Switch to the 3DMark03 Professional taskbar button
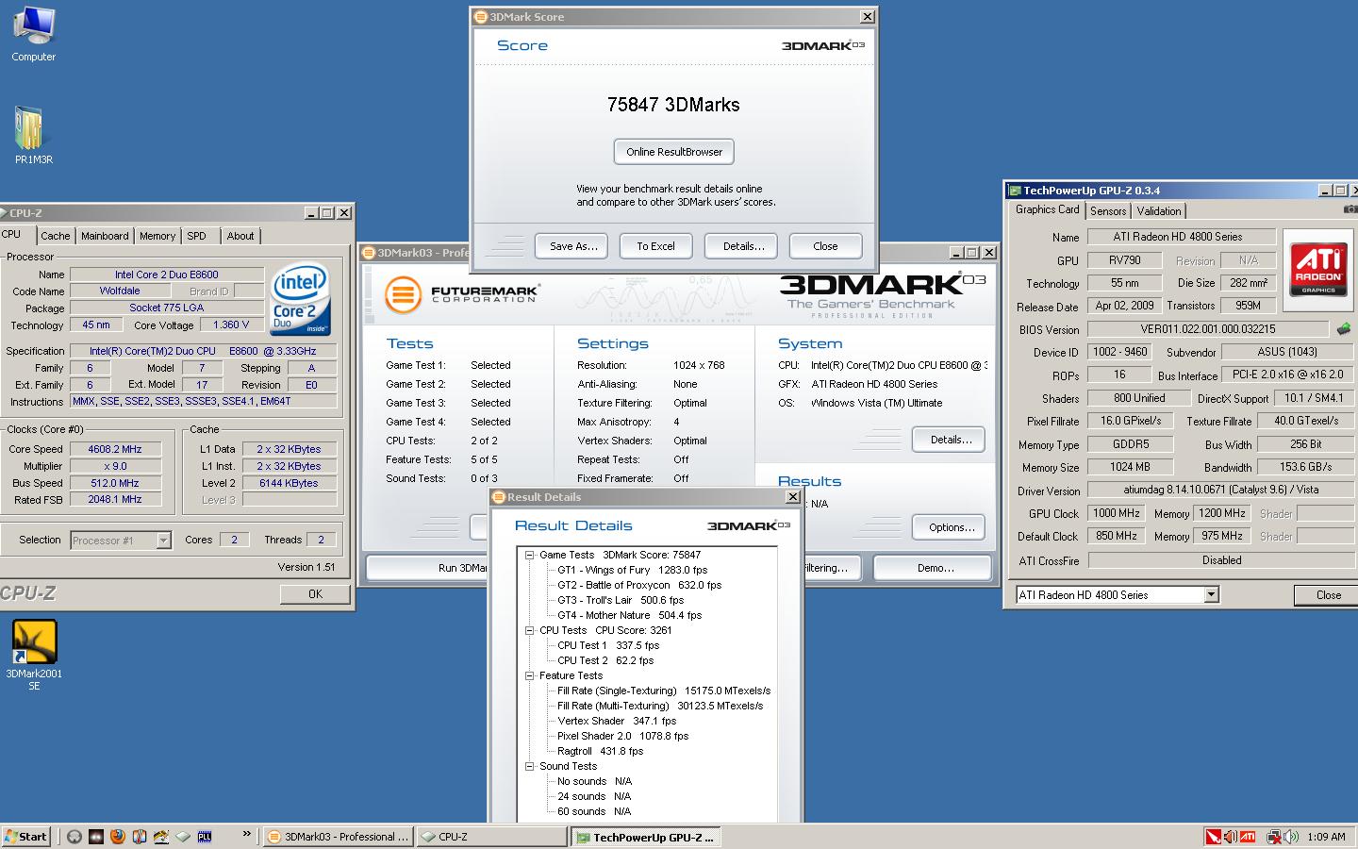 coord(337,837)
